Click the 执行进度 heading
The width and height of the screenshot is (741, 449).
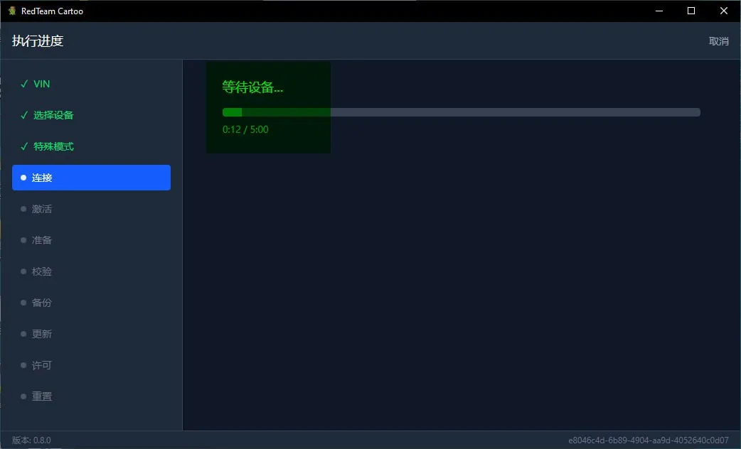[x=38, y=41]
